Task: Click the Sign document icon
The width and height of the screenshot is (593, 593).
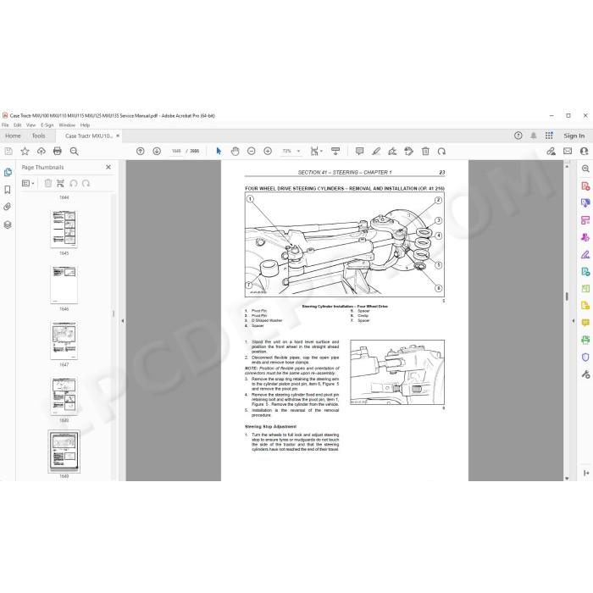Action: (392, 152)
